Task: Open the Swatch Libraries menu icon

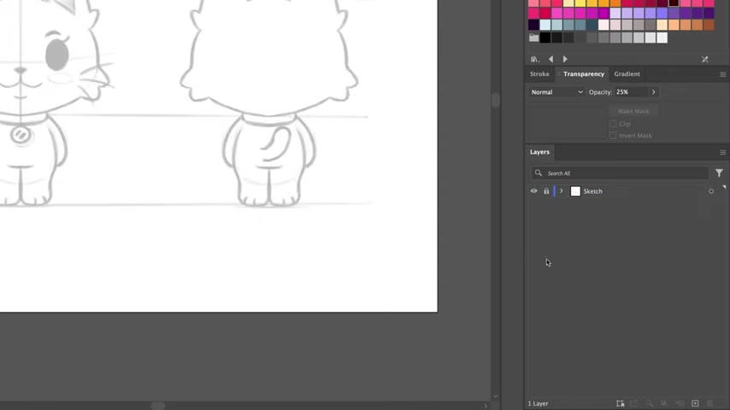Action: coord(534,59)
